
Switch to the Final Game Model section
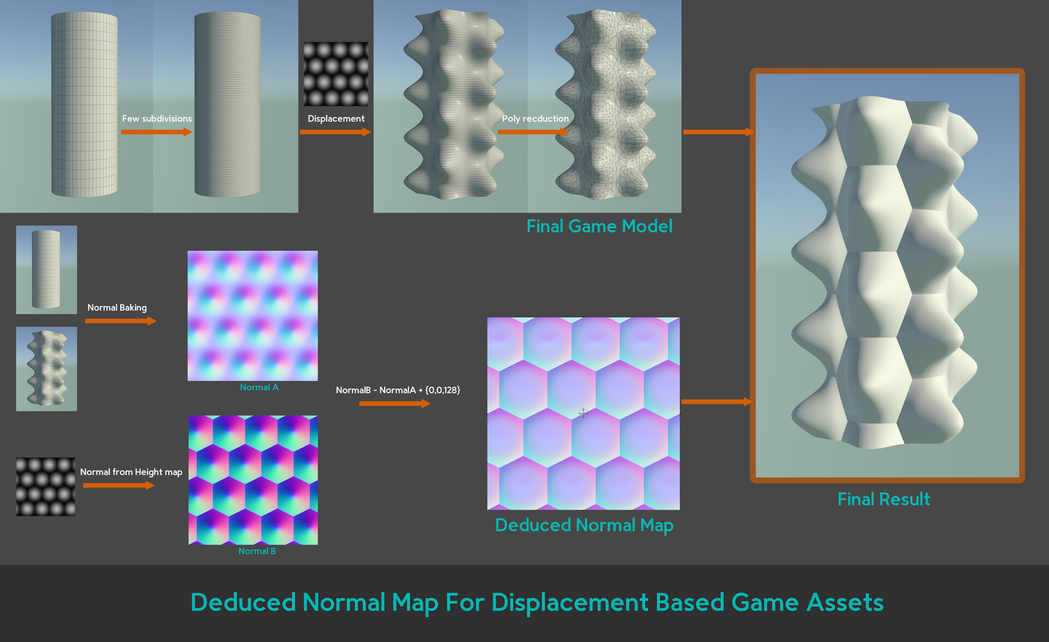pyautogui.click(x=599, y=226)
